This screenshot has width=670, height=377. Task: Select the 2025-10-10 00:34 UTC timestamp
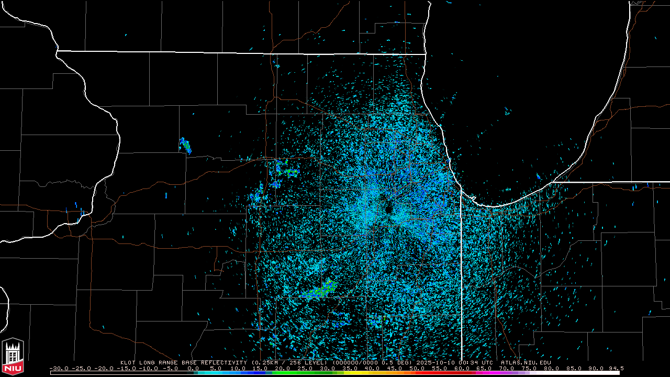coord(454,362)
